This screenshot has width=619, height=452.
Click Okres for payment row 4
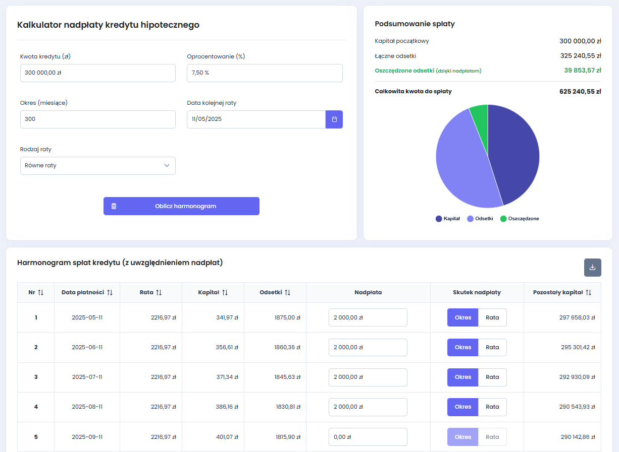pos(462,407)
